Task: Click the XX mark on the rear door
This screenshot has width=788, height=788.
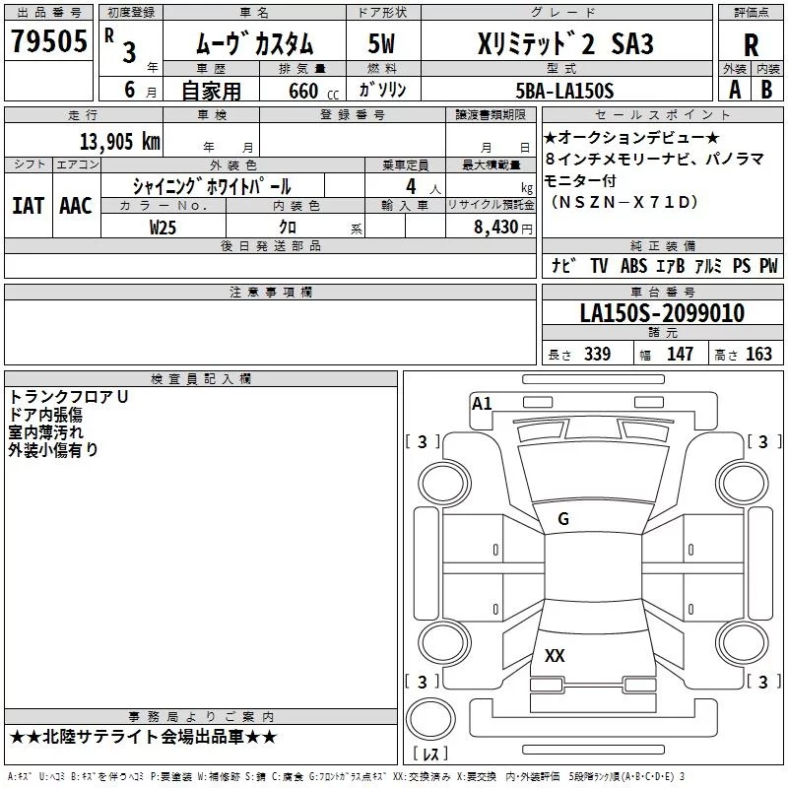Action: click(x=555, y=656)
